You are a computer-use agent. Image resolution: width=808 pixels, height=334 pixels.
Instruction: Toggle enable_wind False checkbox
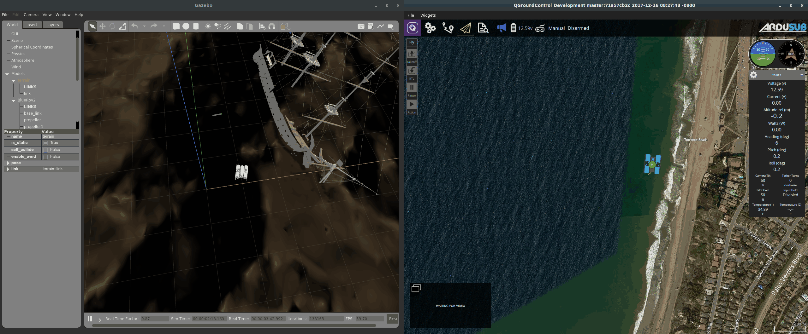click(45, 157)
